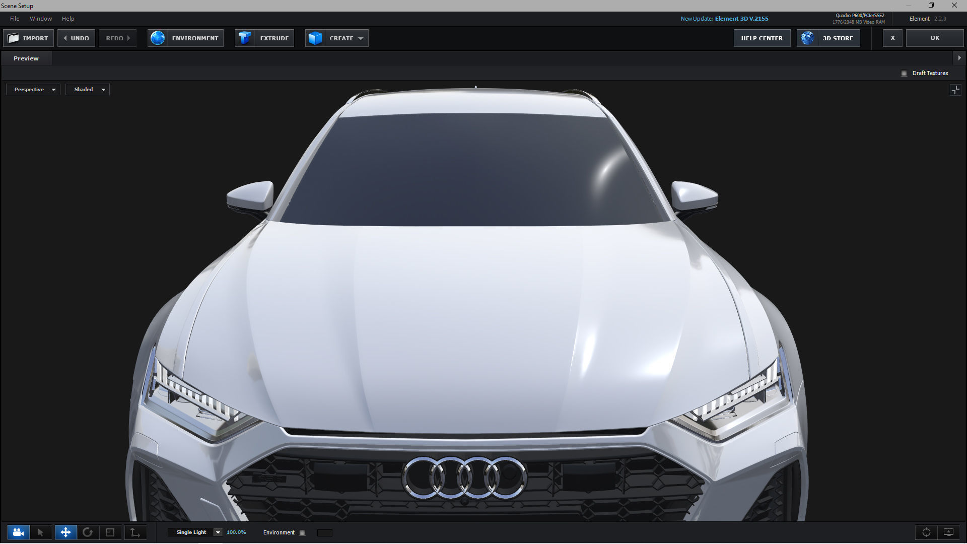Click the monitor display icon
967x544 pixels.
(x=948, y=532)
